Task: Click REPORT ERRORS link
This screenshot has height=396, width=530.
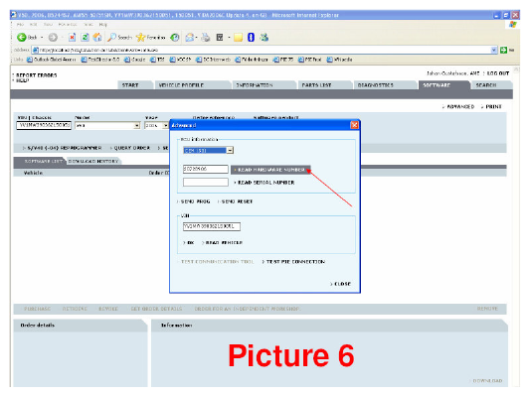Action: click(x=37, y=75)
